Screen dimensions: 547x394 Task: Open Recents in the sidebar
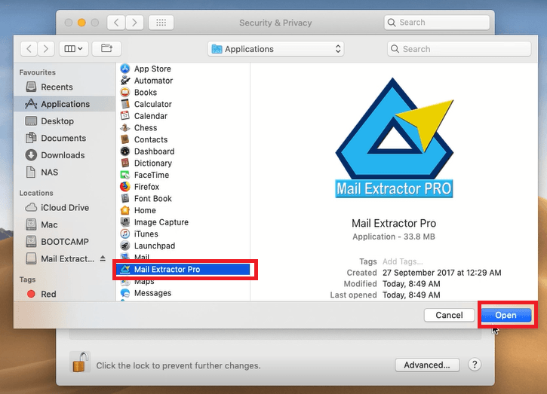65,87
